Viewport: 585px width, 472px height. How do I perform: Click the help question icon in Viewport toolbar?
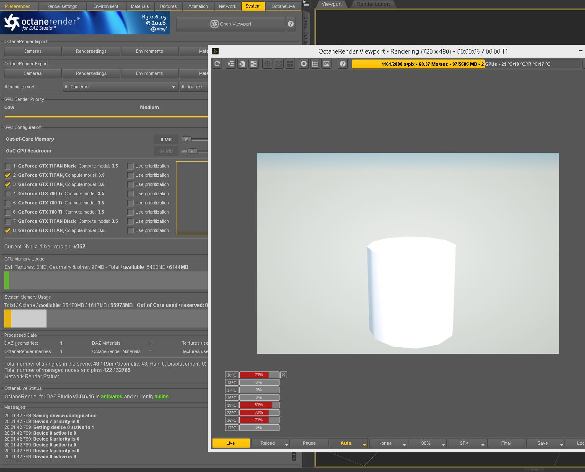[343, 64]
